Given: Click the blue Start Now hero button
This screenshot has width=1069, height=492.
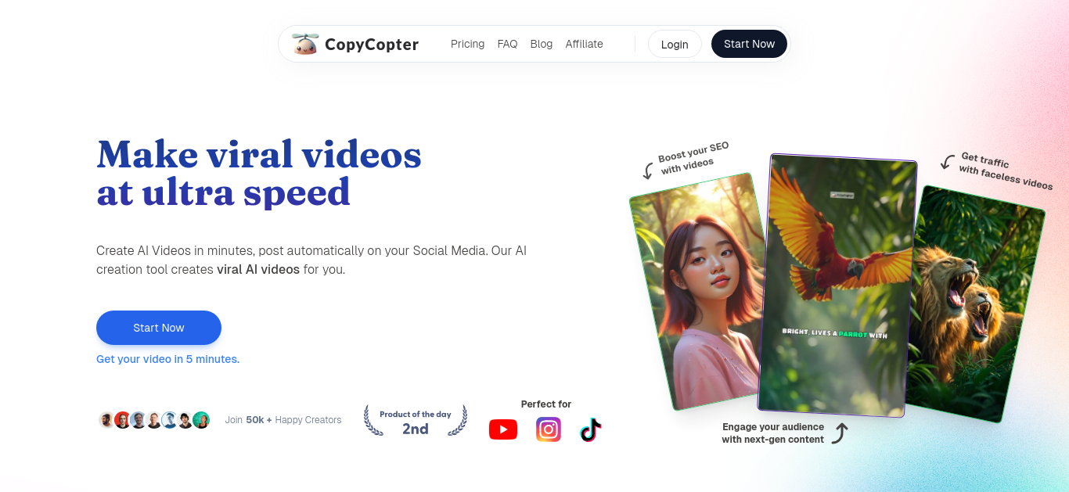Looking at the screenshot, I should [x=159, y=328].
